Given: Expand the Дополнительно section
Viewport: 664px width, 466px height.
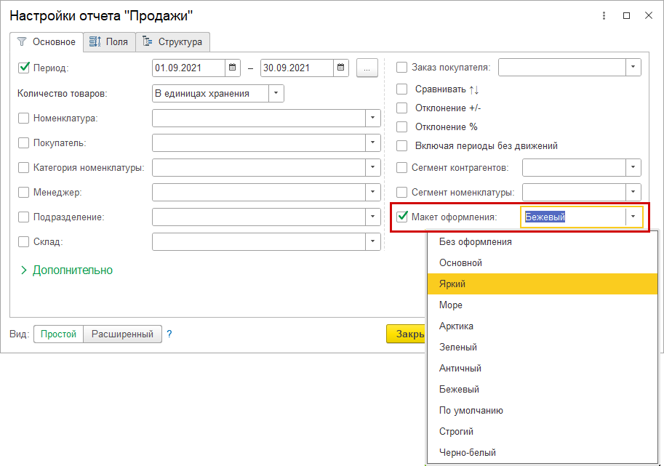Looking at the screenshot, I should click(66, 270).
